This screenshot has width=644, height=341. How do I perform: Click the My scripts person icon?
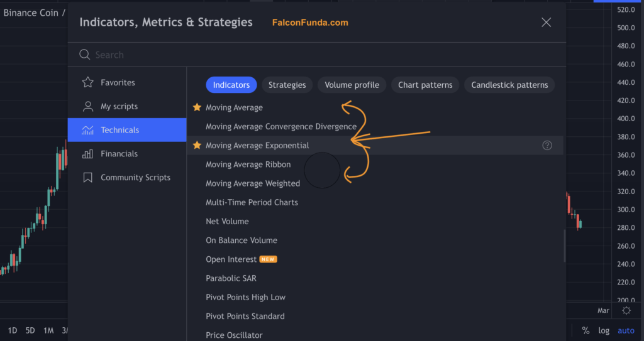click(87, 106)
